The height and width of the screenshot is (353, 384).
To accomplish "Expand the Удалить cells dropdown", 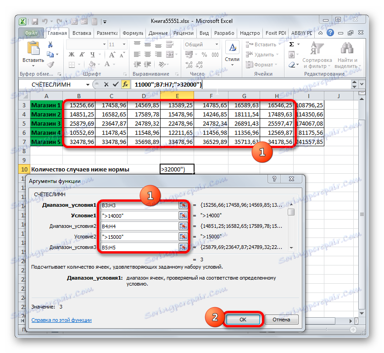I will 278,55.
